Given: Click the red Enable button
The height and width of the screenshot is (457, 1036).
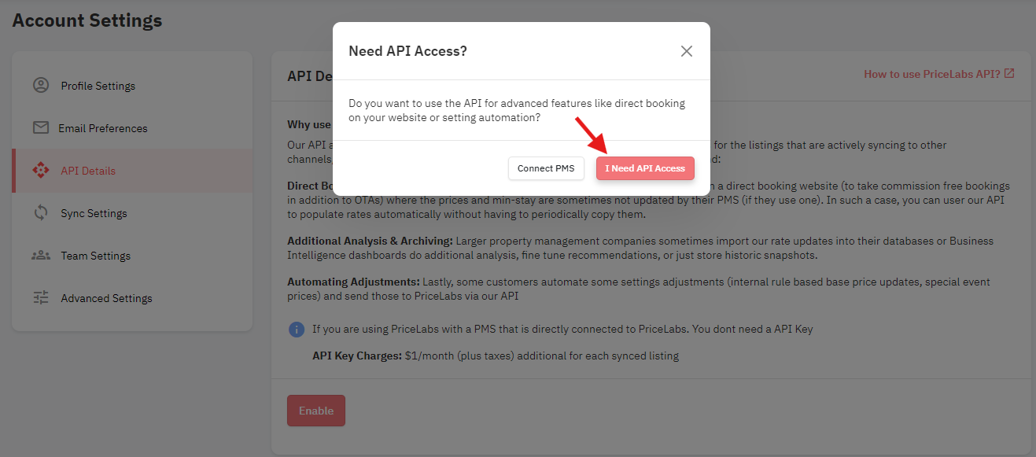Looking at the screenshot, I should tap(316, 411).
